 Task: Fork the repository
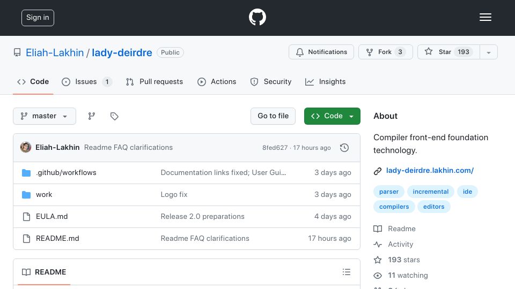[x=386, y=52]
